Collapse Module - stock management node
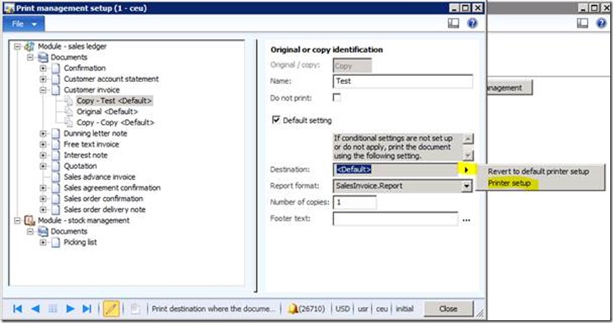The width and height of the screenshot is (613, 323). (x=18, y=221)
